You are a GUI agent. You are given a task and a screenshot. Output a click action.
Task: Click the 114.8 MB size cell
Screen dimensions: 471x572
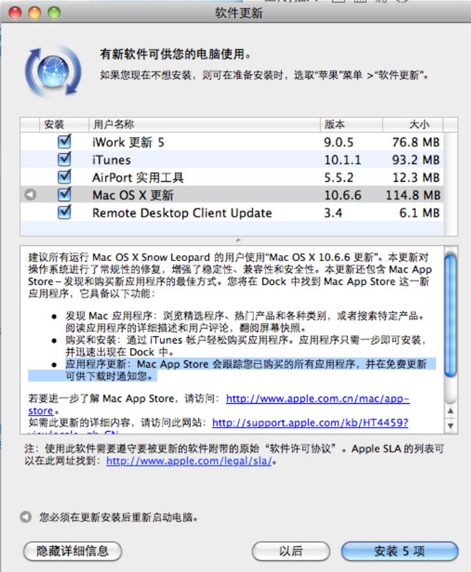[413, 195]
